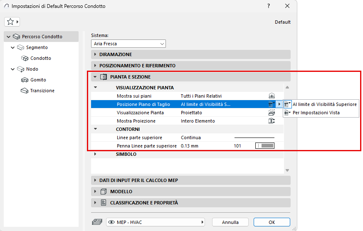Click the Segmento duct icon
The image size is (363, 231).
tap(21, 47)
